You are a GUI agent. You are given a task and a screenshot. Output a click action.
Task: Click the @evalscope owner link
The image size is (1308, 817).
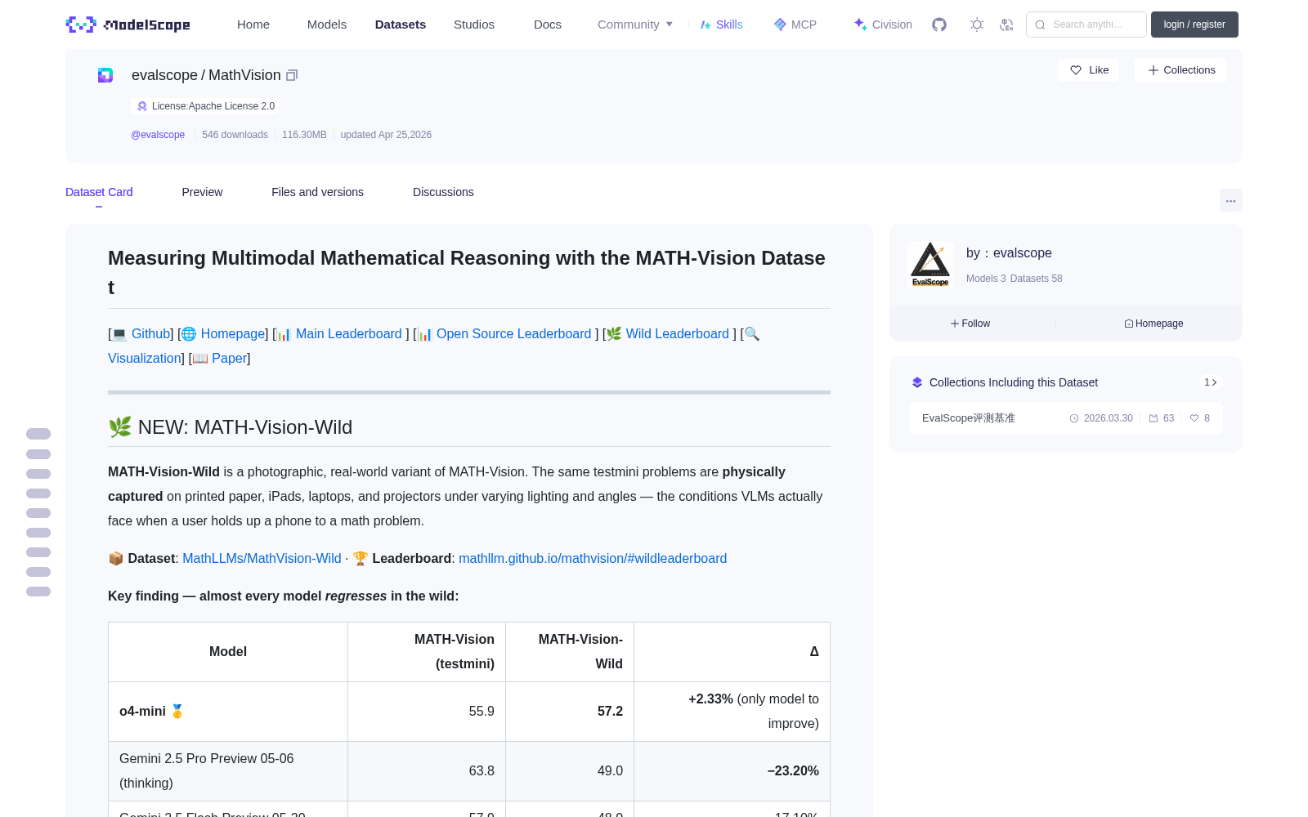pos(158,135)
